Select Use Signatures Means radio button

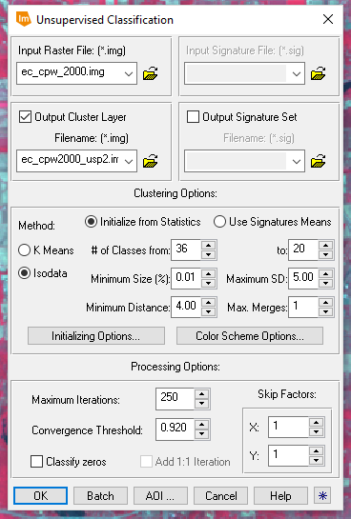point(219,222)
